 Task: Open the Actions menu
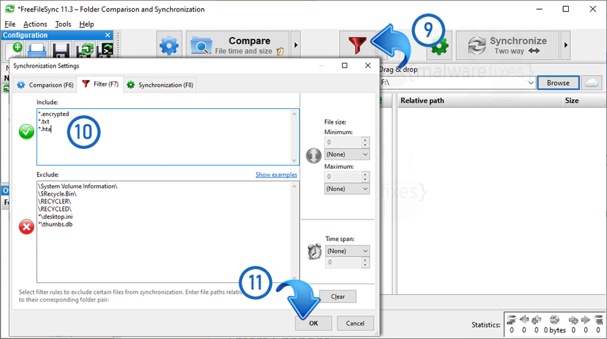35,24
